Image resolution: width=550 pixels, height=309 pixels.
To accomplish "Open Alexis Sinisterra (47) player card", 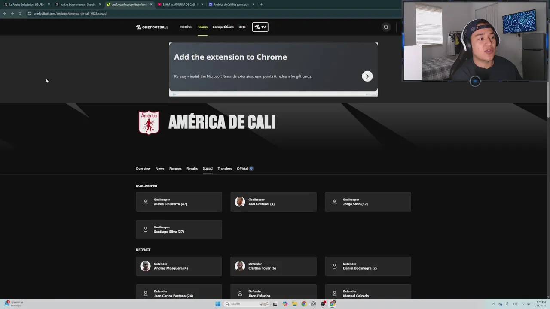I will (x=179, y=202).
